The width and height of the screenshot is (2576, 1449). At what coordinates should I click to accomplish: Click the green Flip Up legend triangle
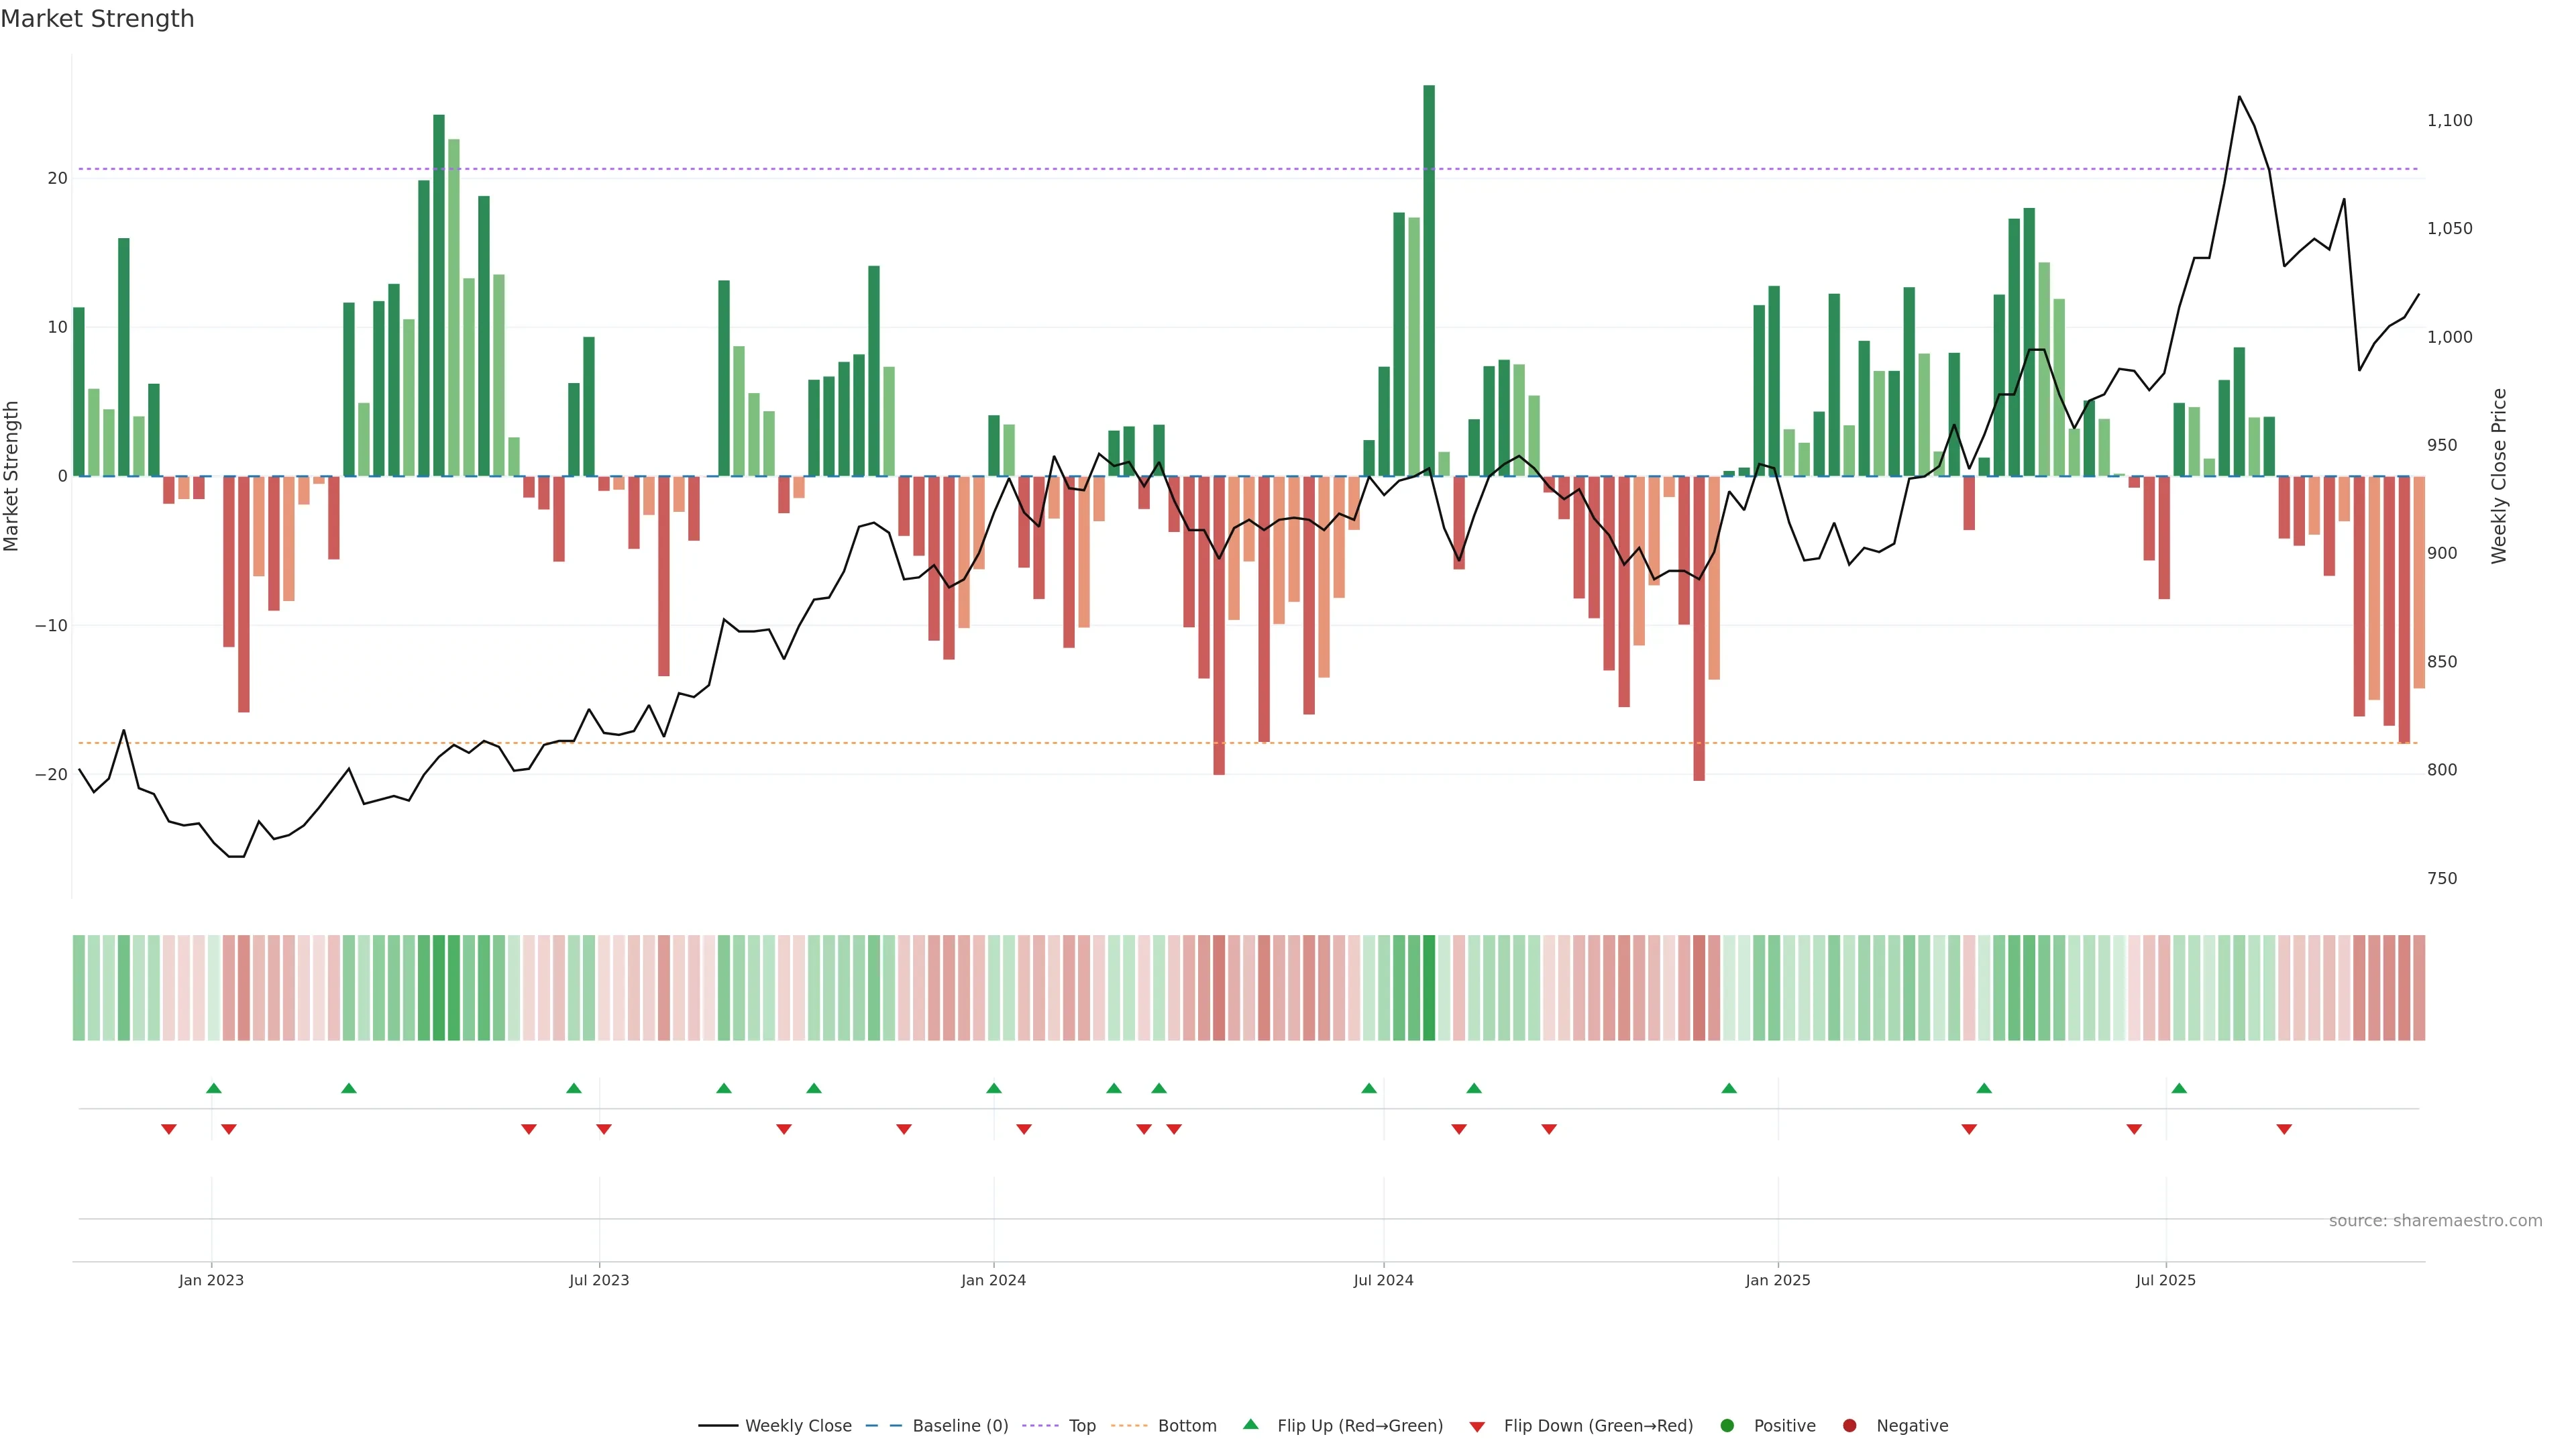click(x=1250, y=1424)
